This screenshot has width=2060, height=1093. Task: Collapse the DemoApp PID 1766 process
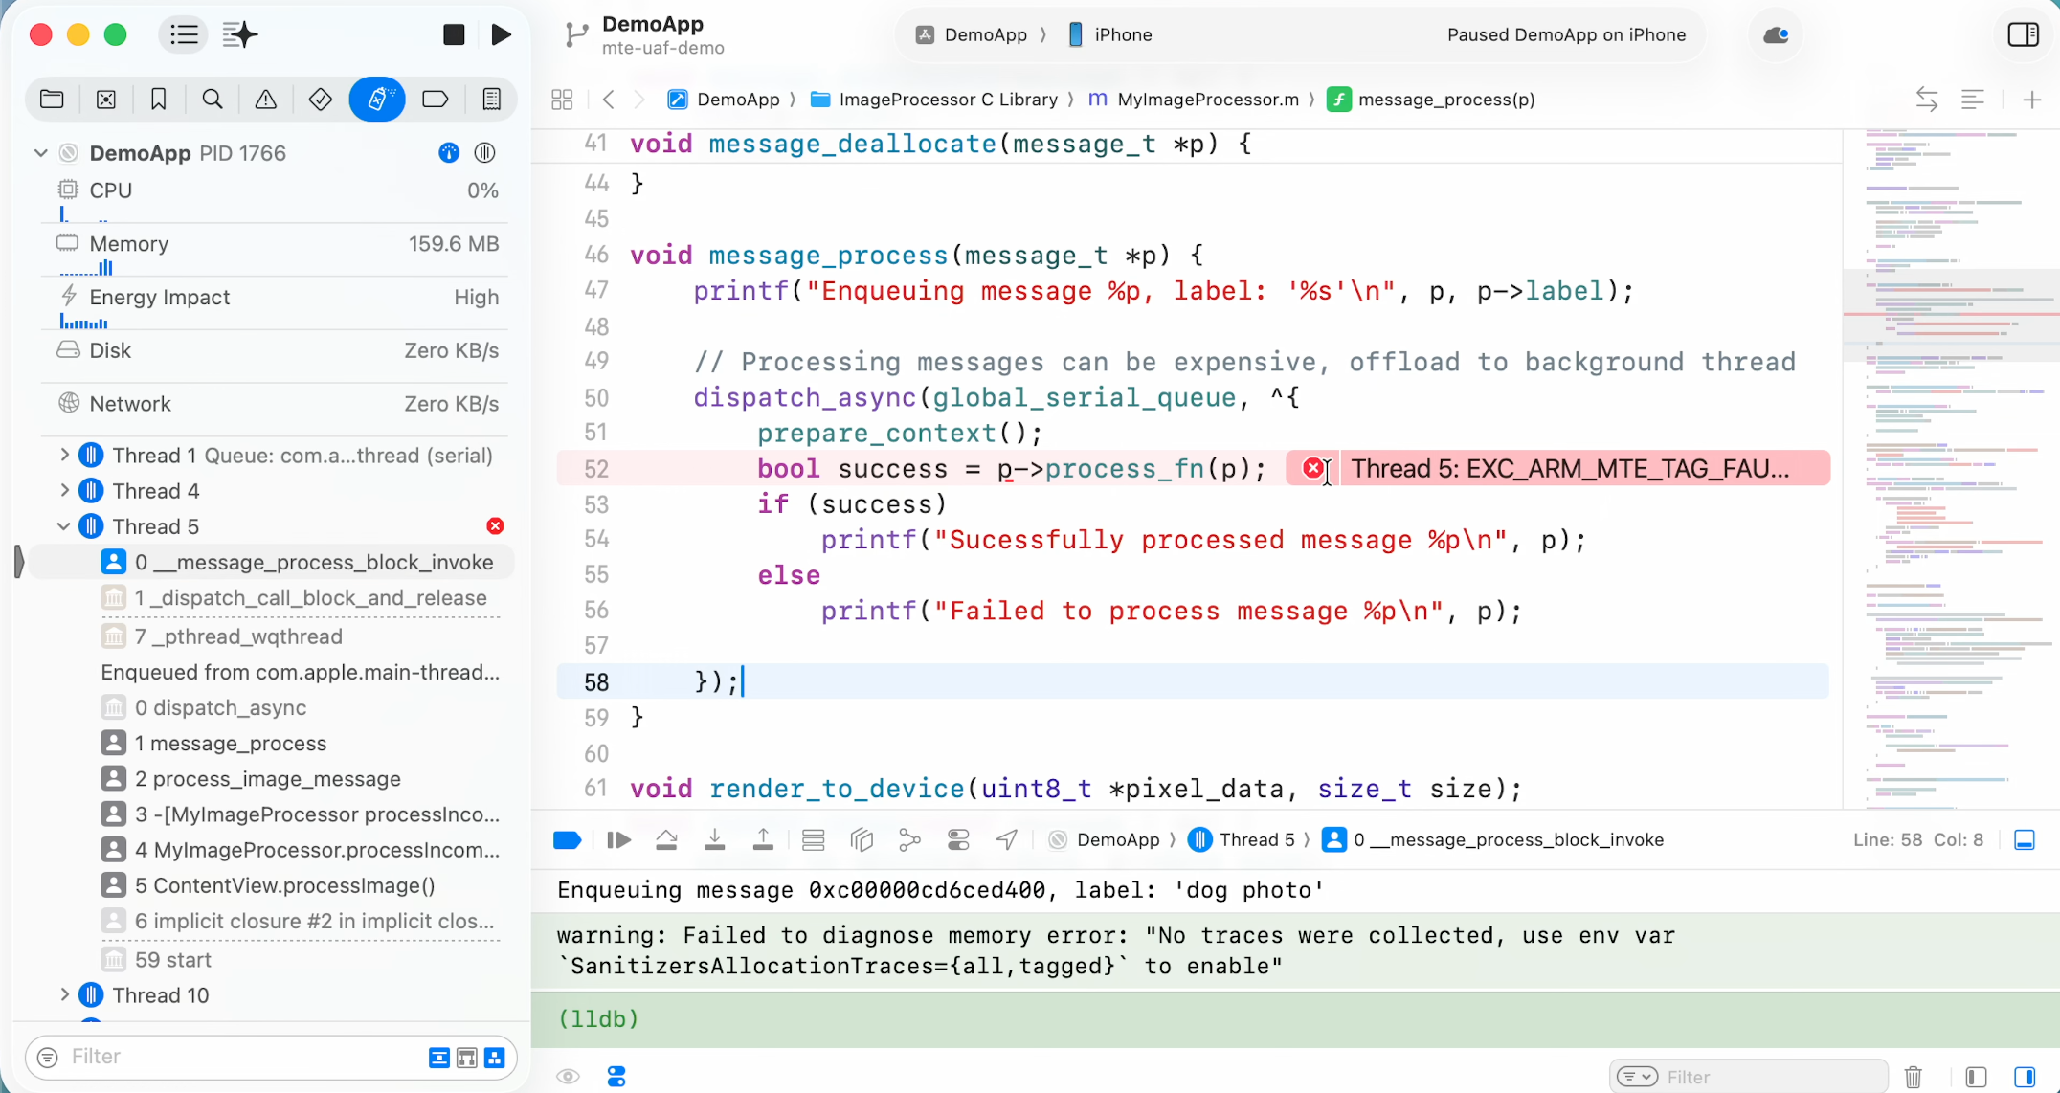41,153
